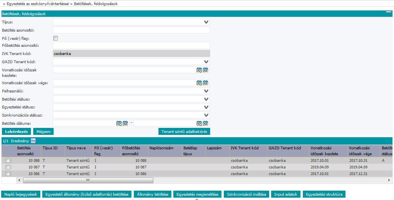Open plain calendar picker for Vonatkozási időszak vége

tap(205, 83)
